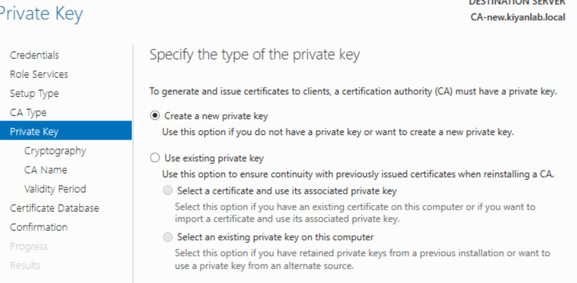Select "Create a new private key" radio button
This screenshot has height=283, width=577.
pyautogui.click(x=154, y=117)
